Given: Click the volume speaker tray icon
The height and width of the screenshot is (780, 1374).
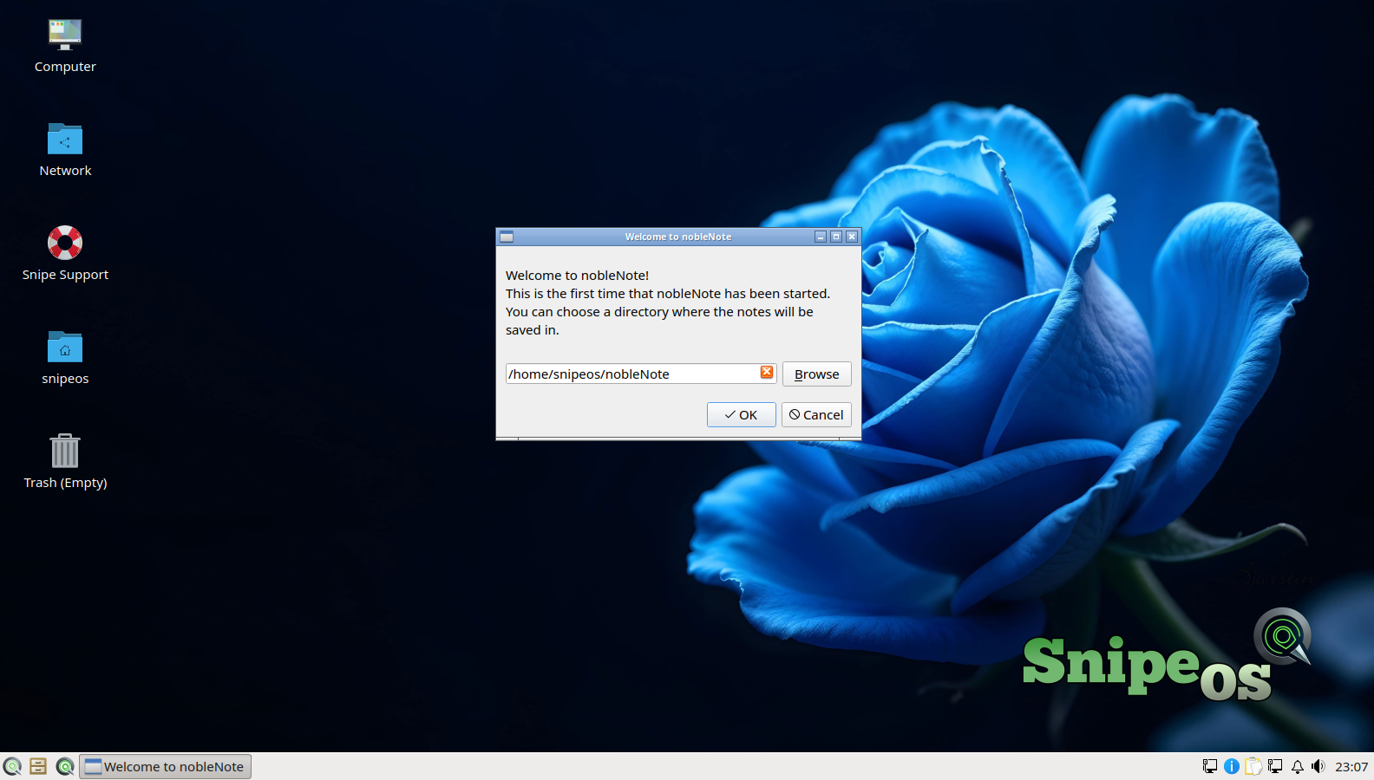Looking at the screenshot, I should pyautogui.click(x=1318, y=766).
